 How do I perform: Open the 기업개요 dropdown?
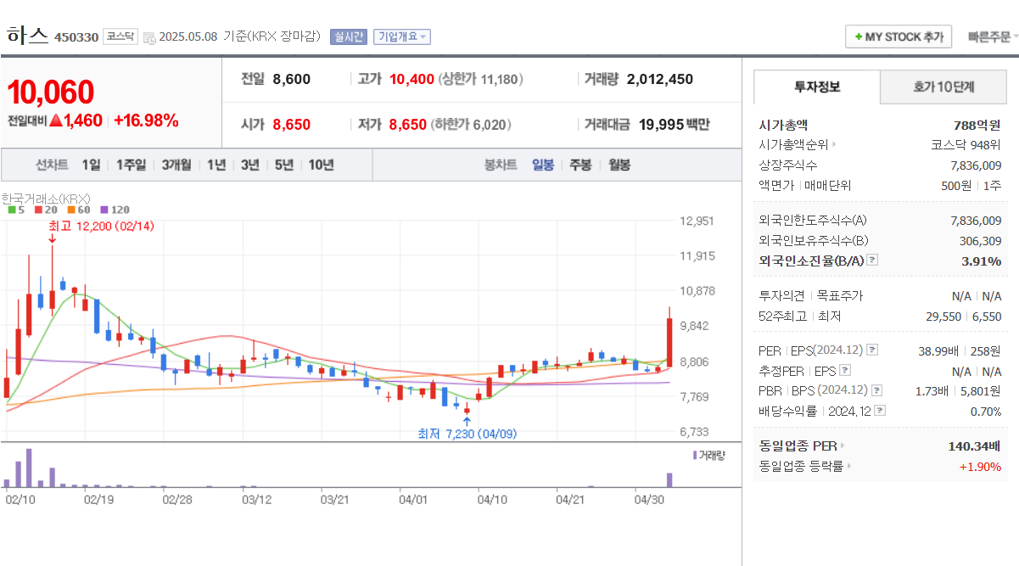(401, 36)
